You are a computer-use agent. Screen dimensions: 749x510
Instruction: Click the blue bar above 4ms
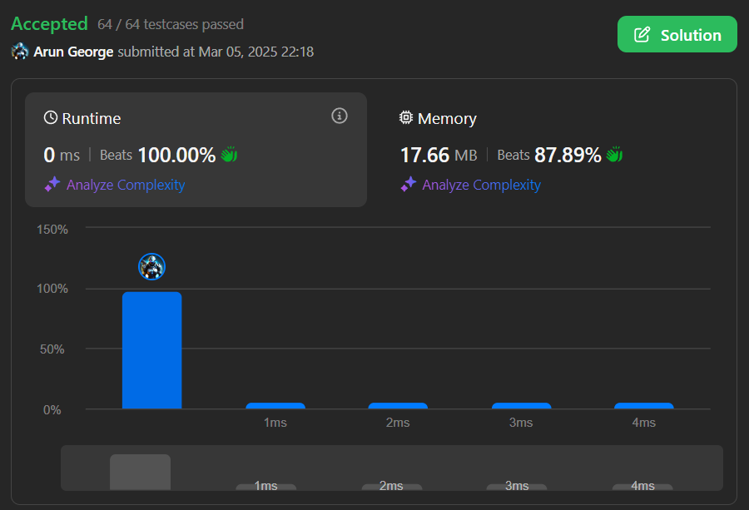[x=643, y=406]
